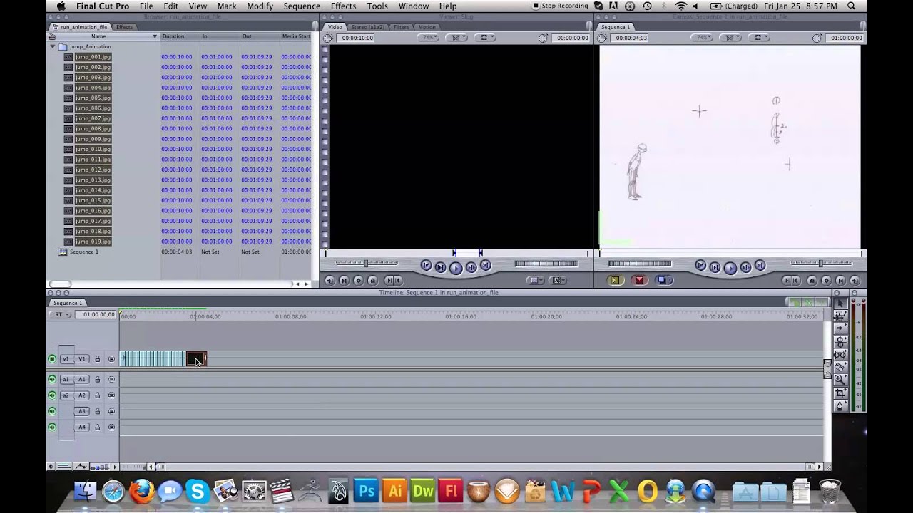
Task: Click the blue Replace edit button in Canvas
Action: tap(664, 281)
